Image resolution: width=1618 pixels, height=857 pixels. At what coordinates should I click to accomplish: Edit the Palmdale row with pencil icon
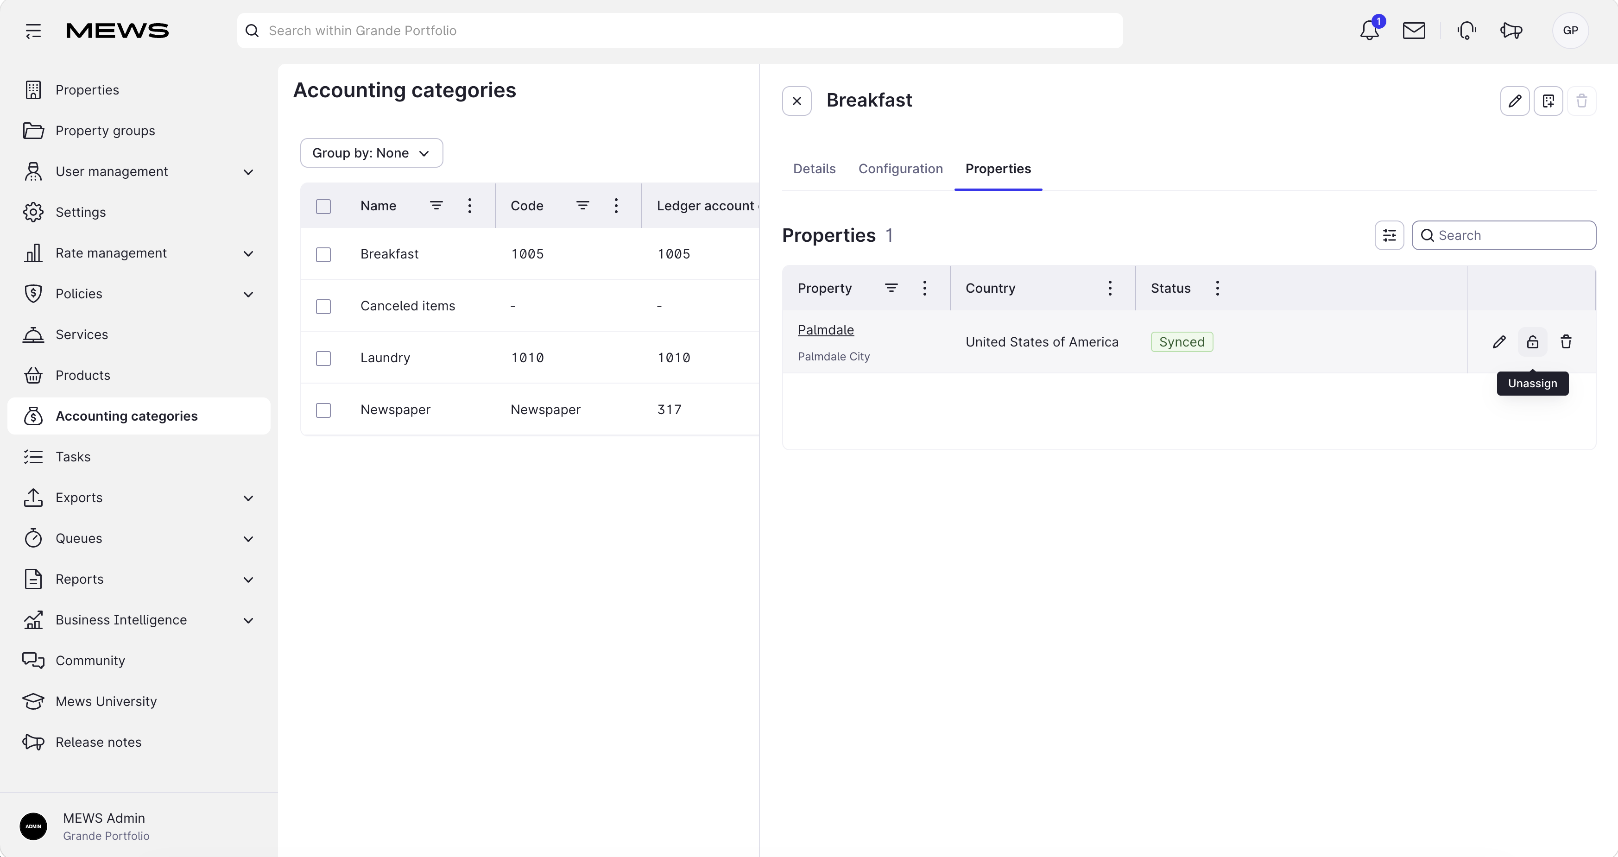click(x=1498, y=342)
